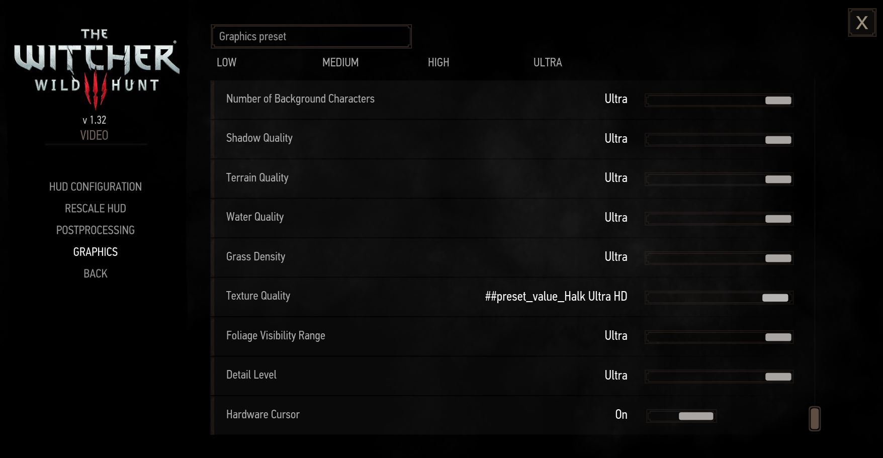The width and height of the screenshot is (883, 458).
Task: Click the Shadow Quality slider
Action: point(719,140)
